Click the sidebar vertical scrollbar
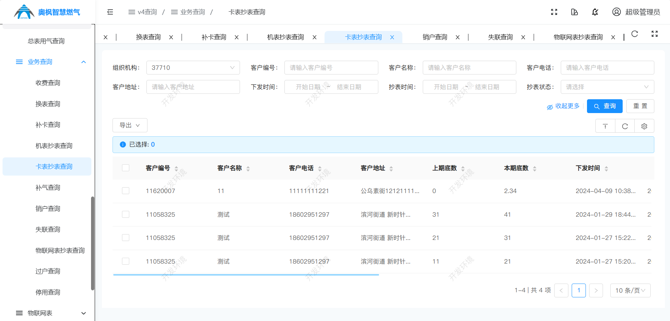Image resolution: width=670 pixels, height=321 pixels. click(x=92, y=243)
